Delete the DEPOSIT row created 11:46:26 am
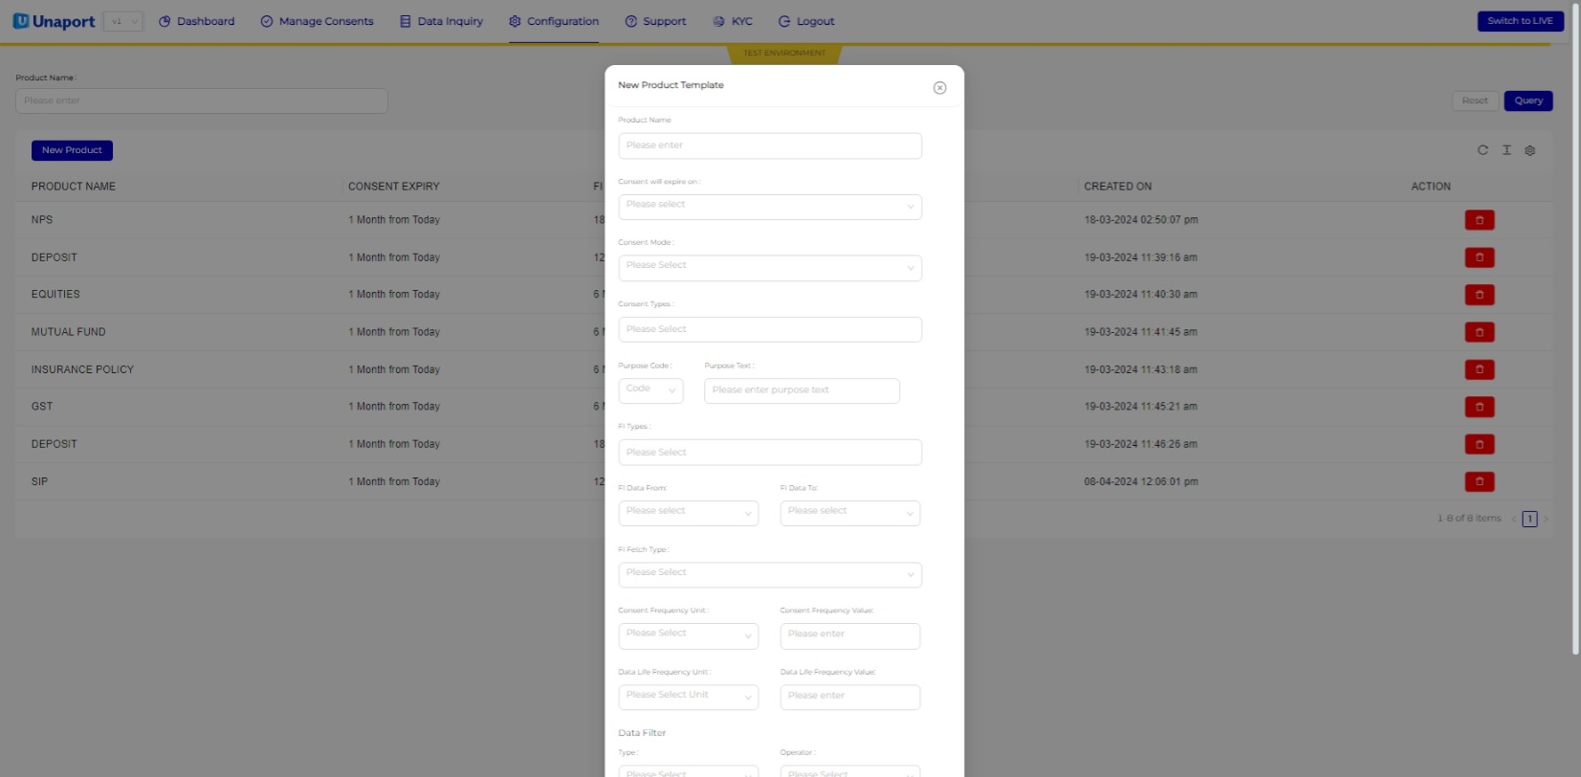1581x777 pixels. (1479, 444)
